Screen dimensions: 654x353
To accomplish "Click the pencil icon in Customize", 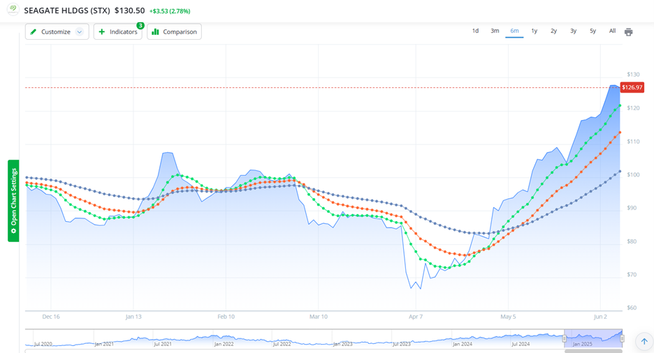I will click(34, 31).
